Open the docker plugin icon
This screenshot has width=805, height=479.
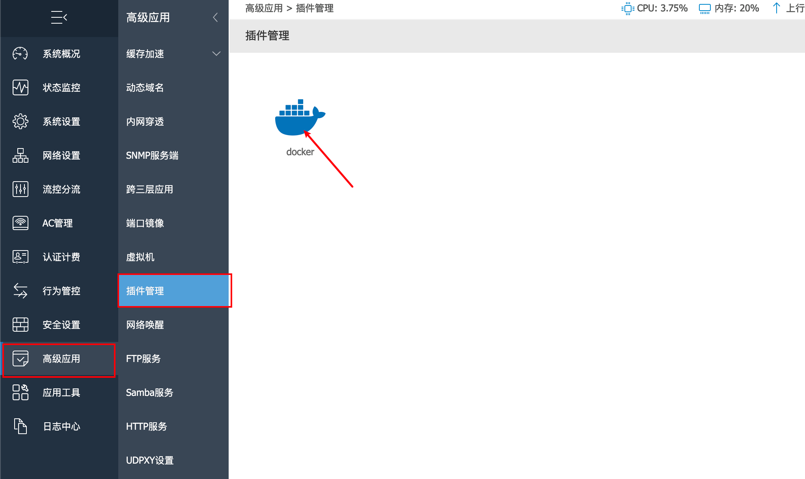(300, 117)
